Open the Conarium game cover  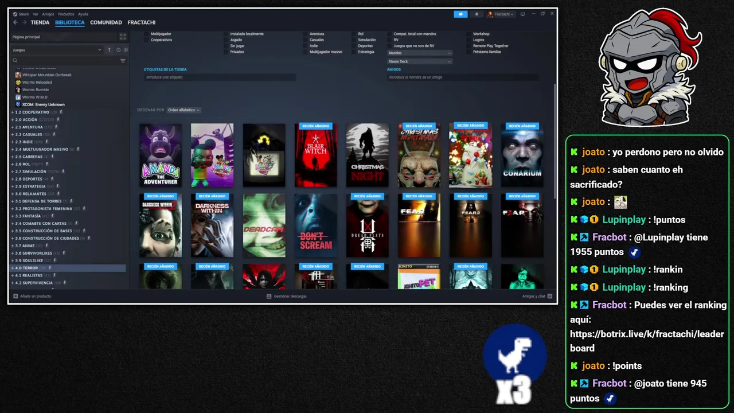(522, 155)
